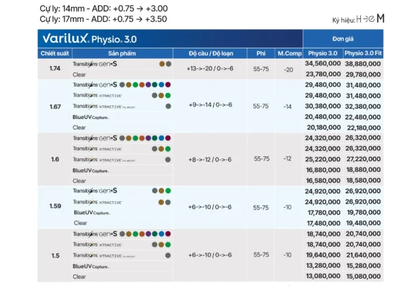Click price 18,880,000
This screenshot has height=286, width=410.
[364, 170]
